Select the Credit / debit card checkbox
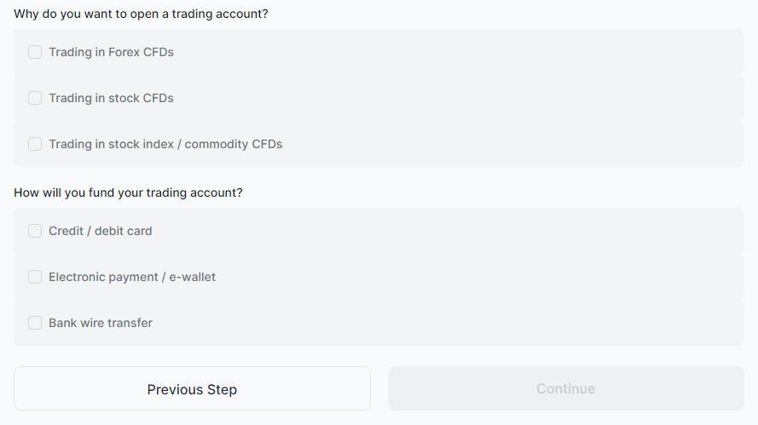 click(35, 231)
